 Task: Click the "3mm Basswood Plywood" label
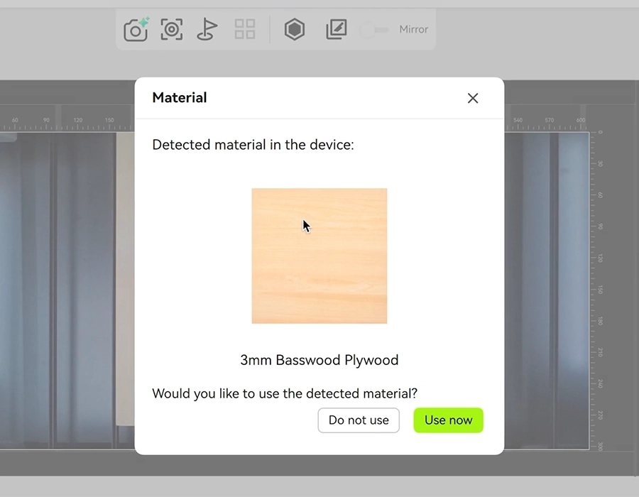[x=319, y=360]
